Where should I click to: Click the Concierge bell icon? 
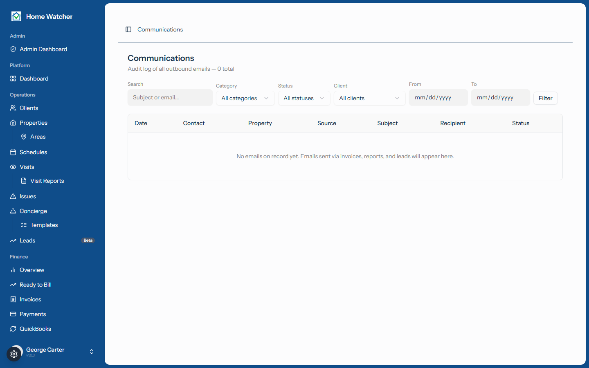[x=13, y=211]
